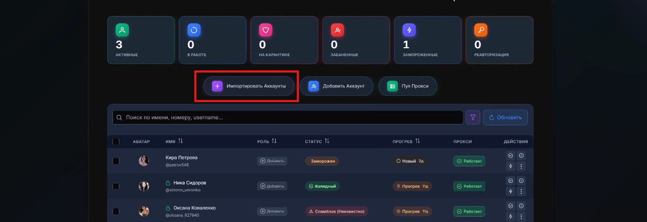Click the Обновить refresh button

505,118
